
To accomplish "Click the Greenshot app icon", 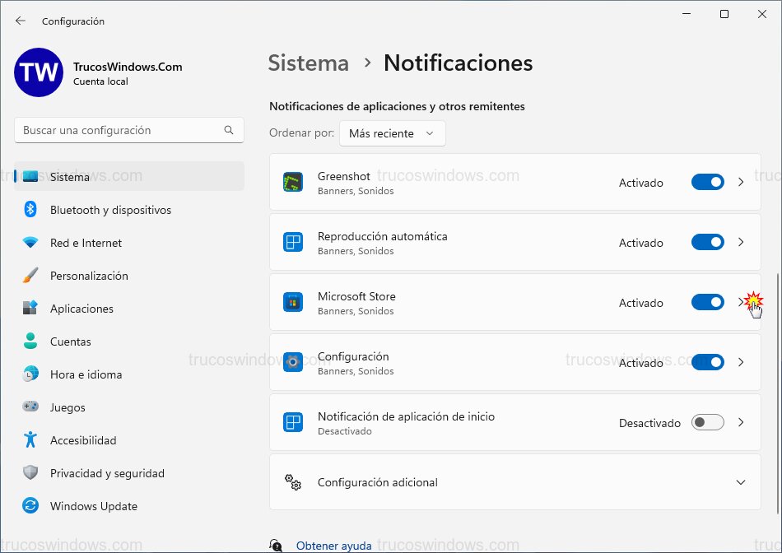I will pyautogui.click(x=296, y=182).
